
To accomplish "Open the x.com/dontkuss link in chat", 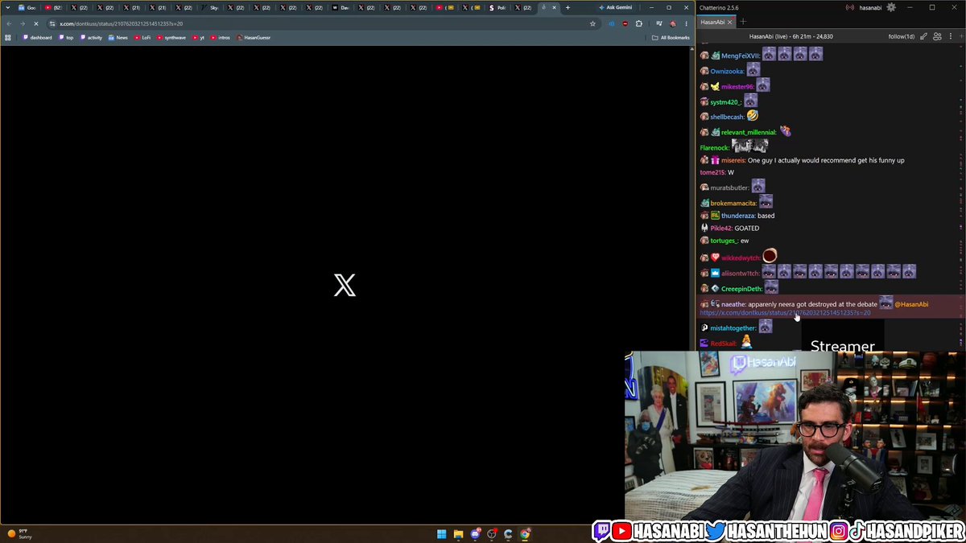I will click(785, 312).
